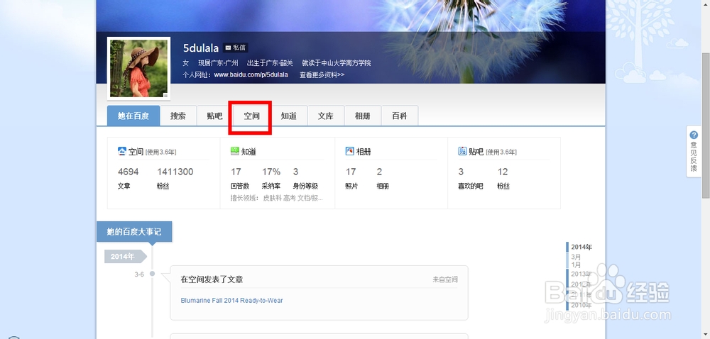Click the 来自空间 source label
The height and width of the screenshot is (339, 710).
pos(445,280)
